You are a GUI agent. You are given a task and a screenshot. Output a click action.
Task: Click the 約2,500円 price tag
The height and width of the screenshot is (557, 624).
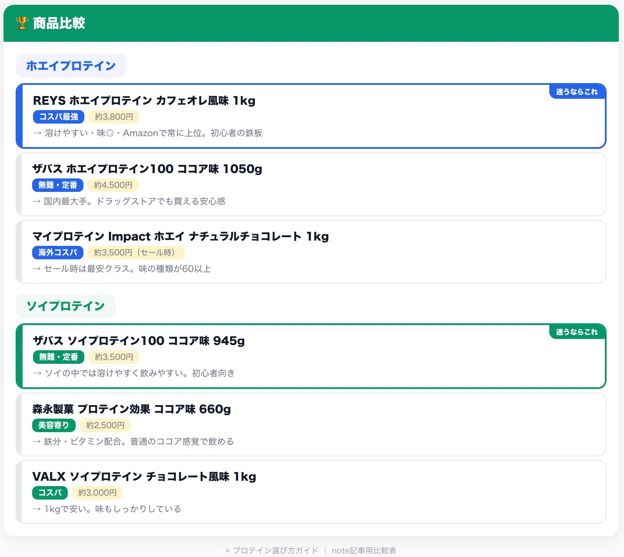tap(105, 425)
